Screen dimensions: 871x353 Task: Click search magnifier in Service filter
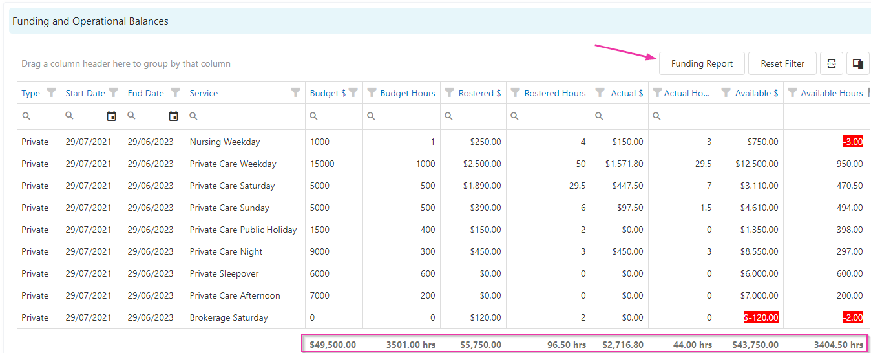coord(194,116)
